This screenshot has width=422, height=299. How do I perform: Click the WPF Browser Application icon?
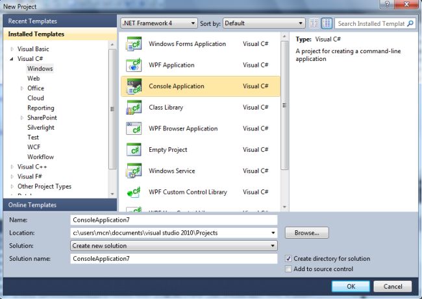pos(134,128)
